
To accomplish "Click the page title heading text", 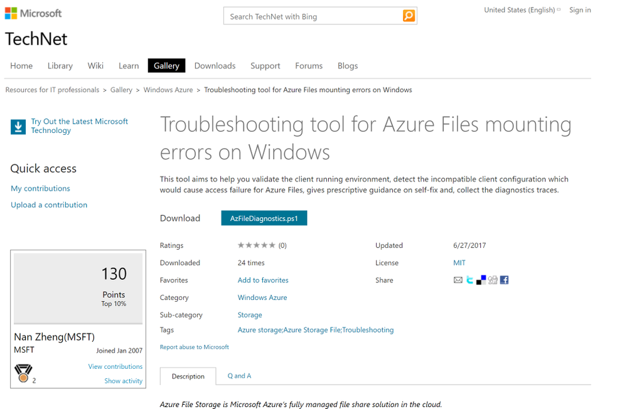I will [365, 138].
